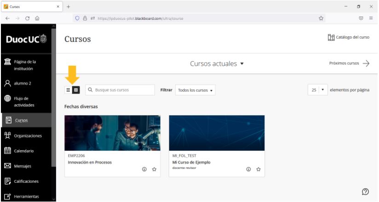This screenshot has width=379, height=202.
Task: Open a new browser tab
Action: click(x=68, y=7)
